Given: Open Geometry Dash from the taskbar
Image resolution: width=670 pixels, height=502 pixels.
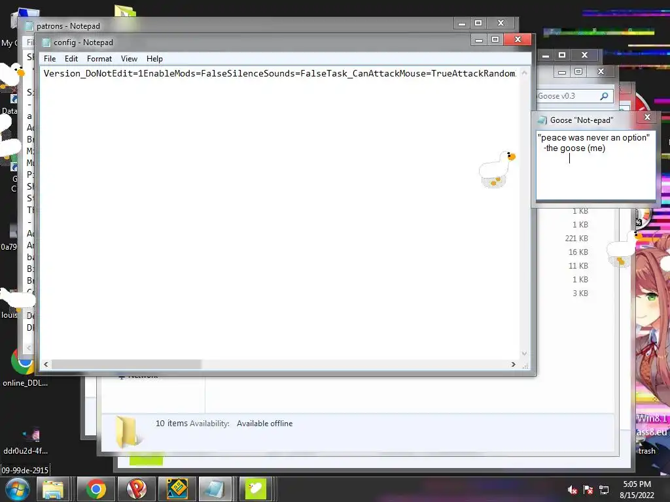Looking at the screenshot, I should click(177, 489).
